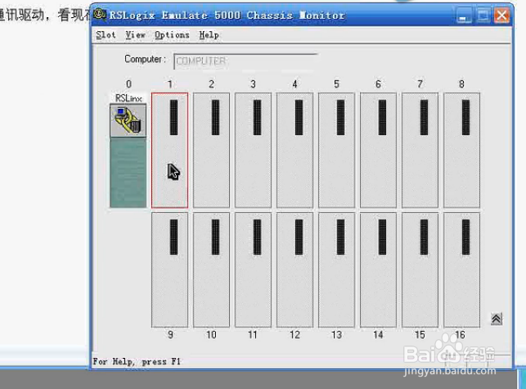Select empty chassis slot 3

[253, 150]
